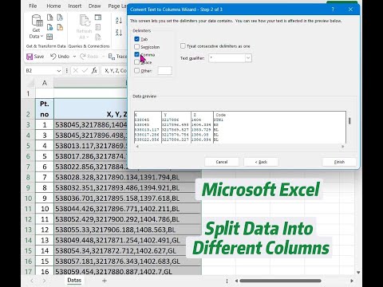Click the Existing Connections icon

pyautogui.click(x=60, y=27)
